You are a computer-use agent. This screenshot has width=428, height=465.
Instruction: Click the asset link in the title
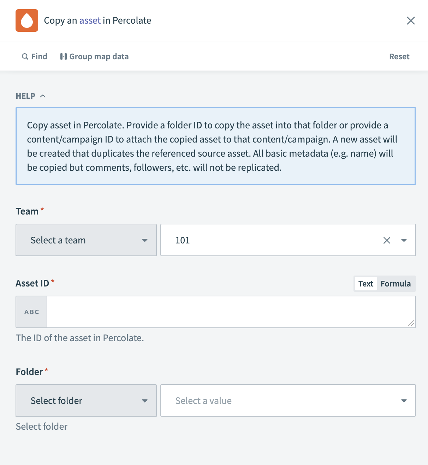[90, 20]
